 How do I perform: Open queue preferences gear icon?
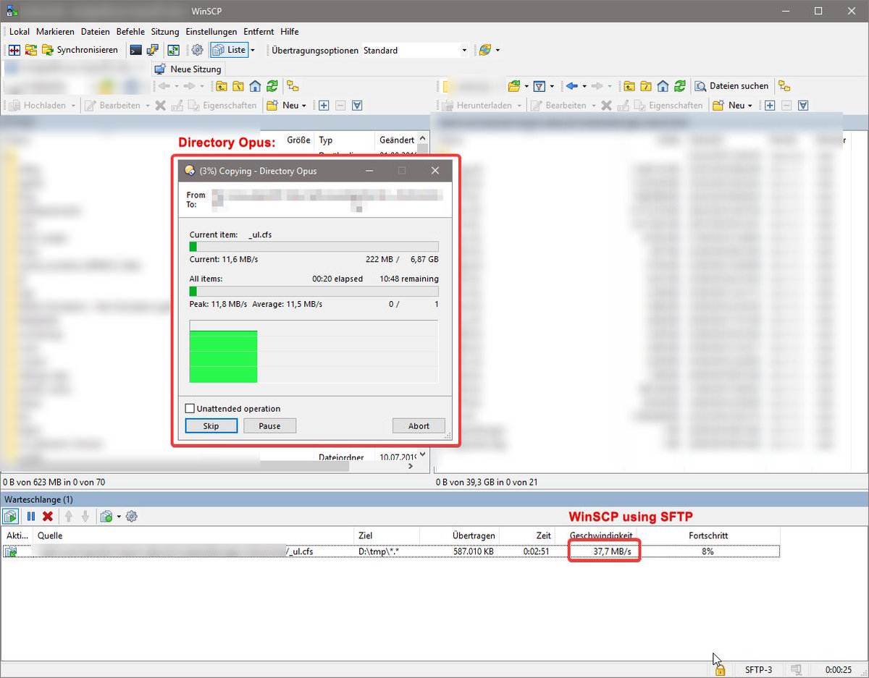131,516
